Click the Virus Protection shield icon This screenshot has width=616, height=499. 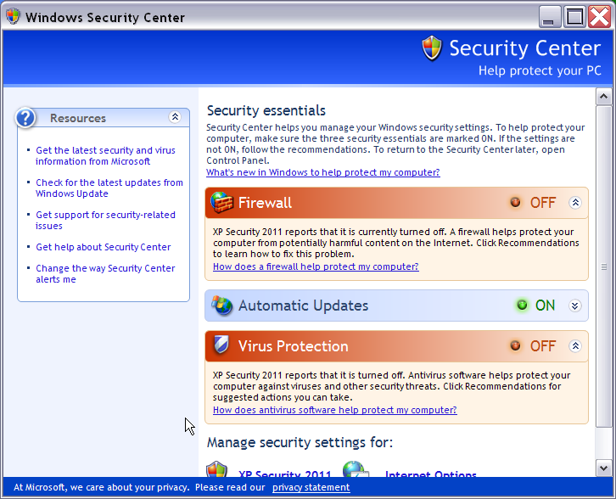coord(221,345)
